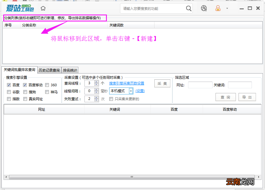265x190 pixels.
Task: Decrease 查询线程 value with down arrow
Action: [96, 85]
